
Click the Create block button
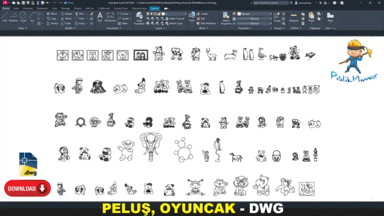pos(202,14)
